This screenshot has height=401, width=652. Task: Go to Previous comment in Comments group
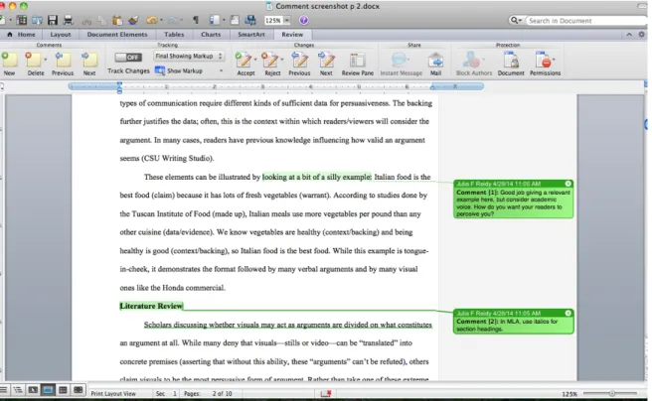pyautogui.click(x=63, y=60)
